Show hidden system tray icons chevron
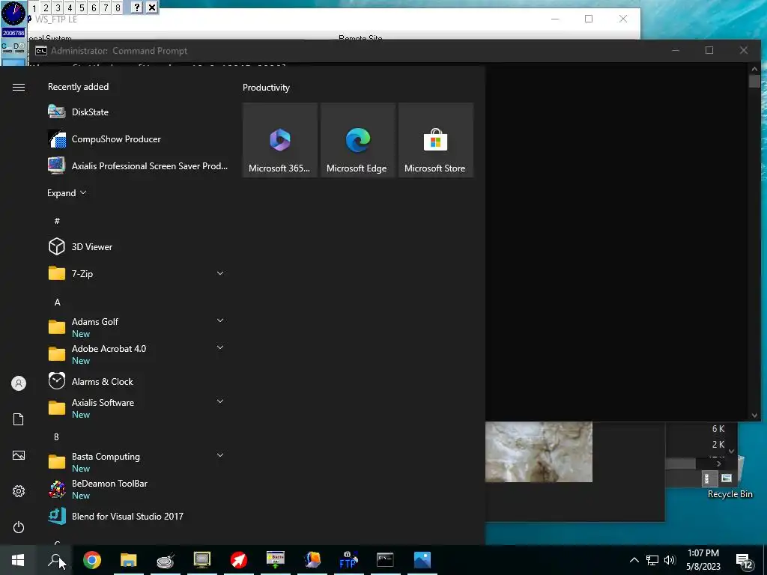 (634, 560)
